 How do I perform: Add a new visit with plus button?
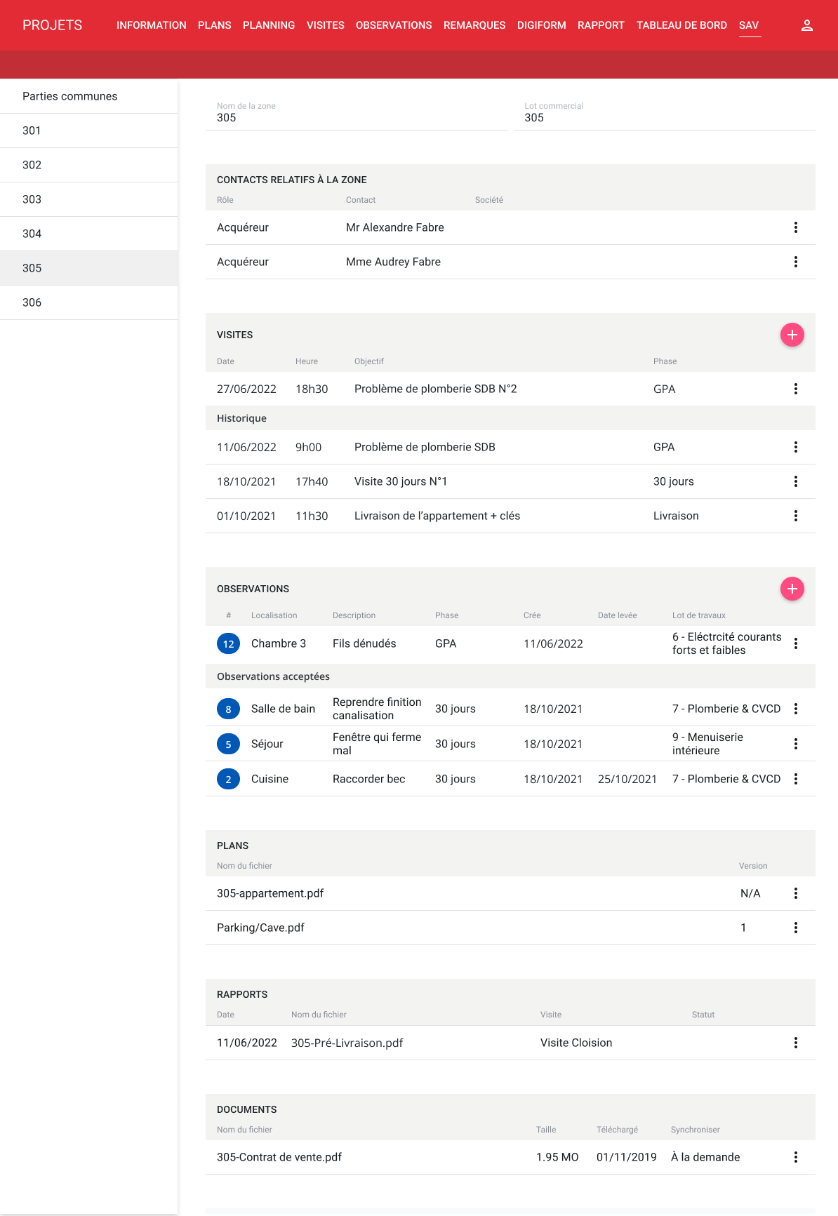[792, 335]
